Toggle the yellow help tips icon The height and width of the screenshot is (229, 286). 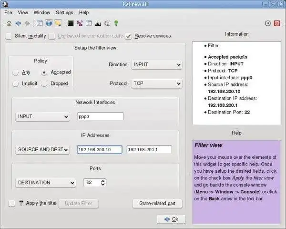[x=58, y=23]
